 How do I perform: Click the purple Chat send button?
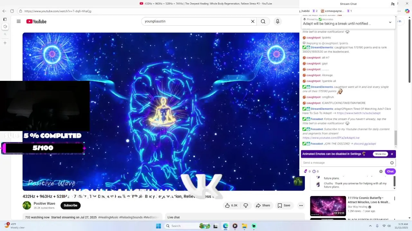[390, 171]
